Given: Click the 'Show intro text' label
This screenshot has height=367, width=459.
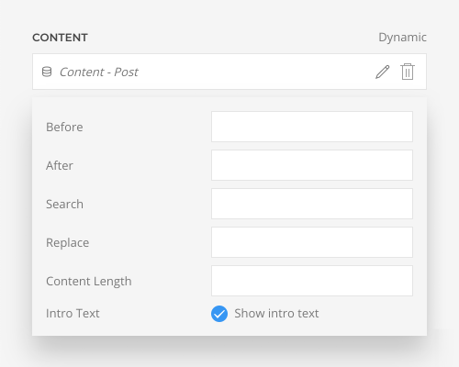Looking at the screenshot, I should (x=276, y=314).
